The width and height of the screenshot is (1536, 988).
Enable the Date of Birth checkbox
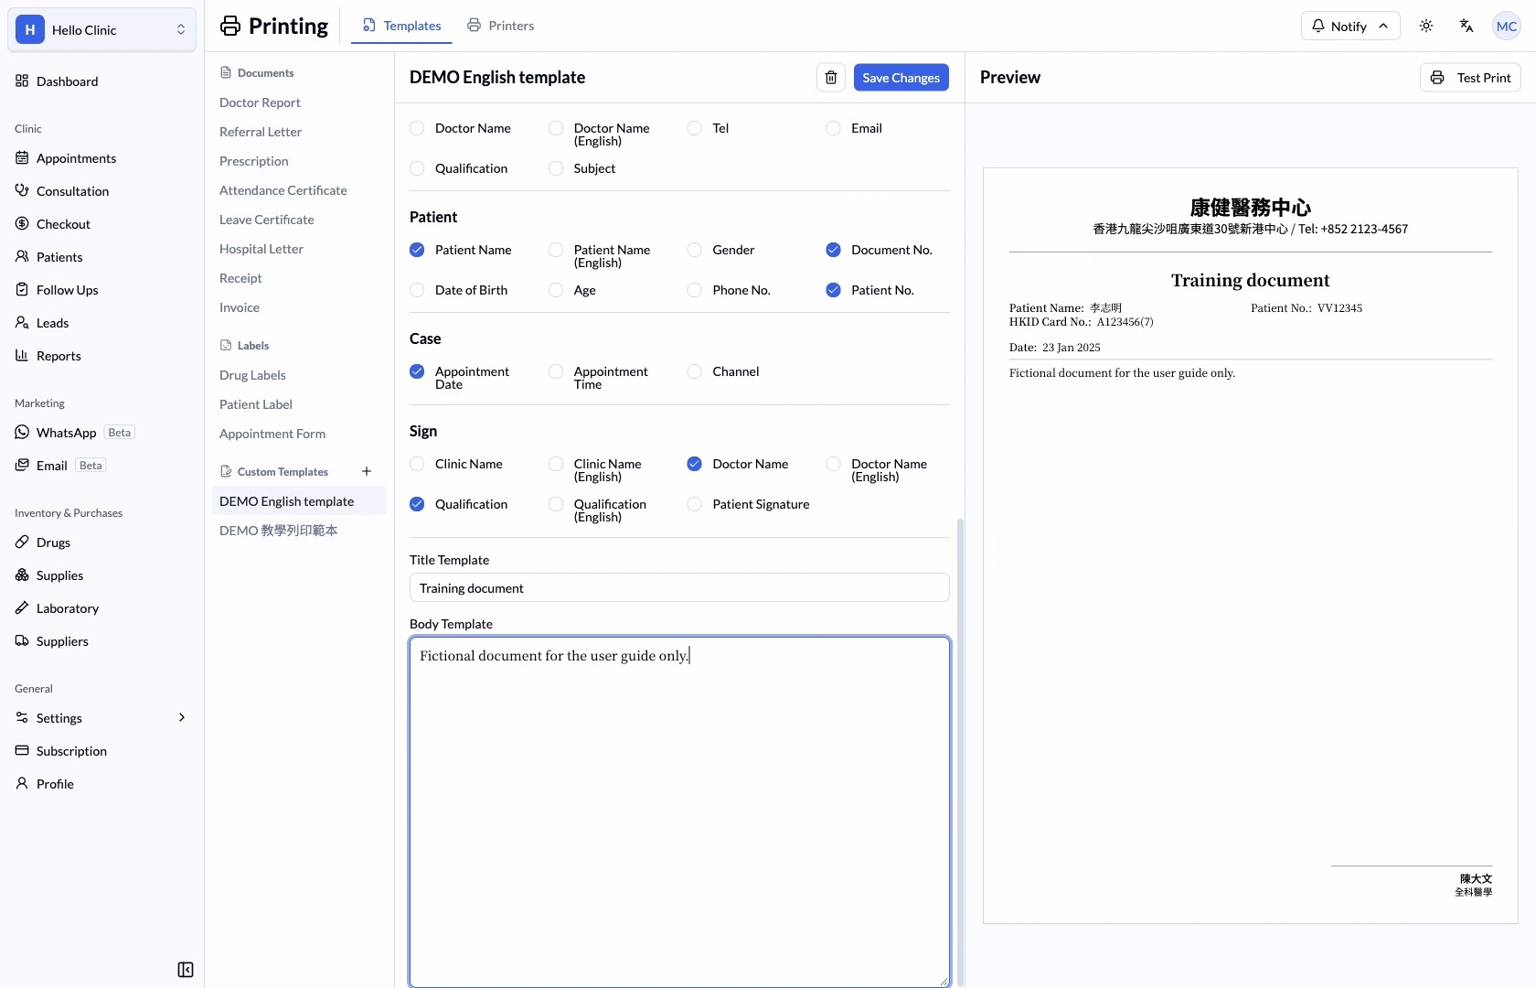click(417, 290)
